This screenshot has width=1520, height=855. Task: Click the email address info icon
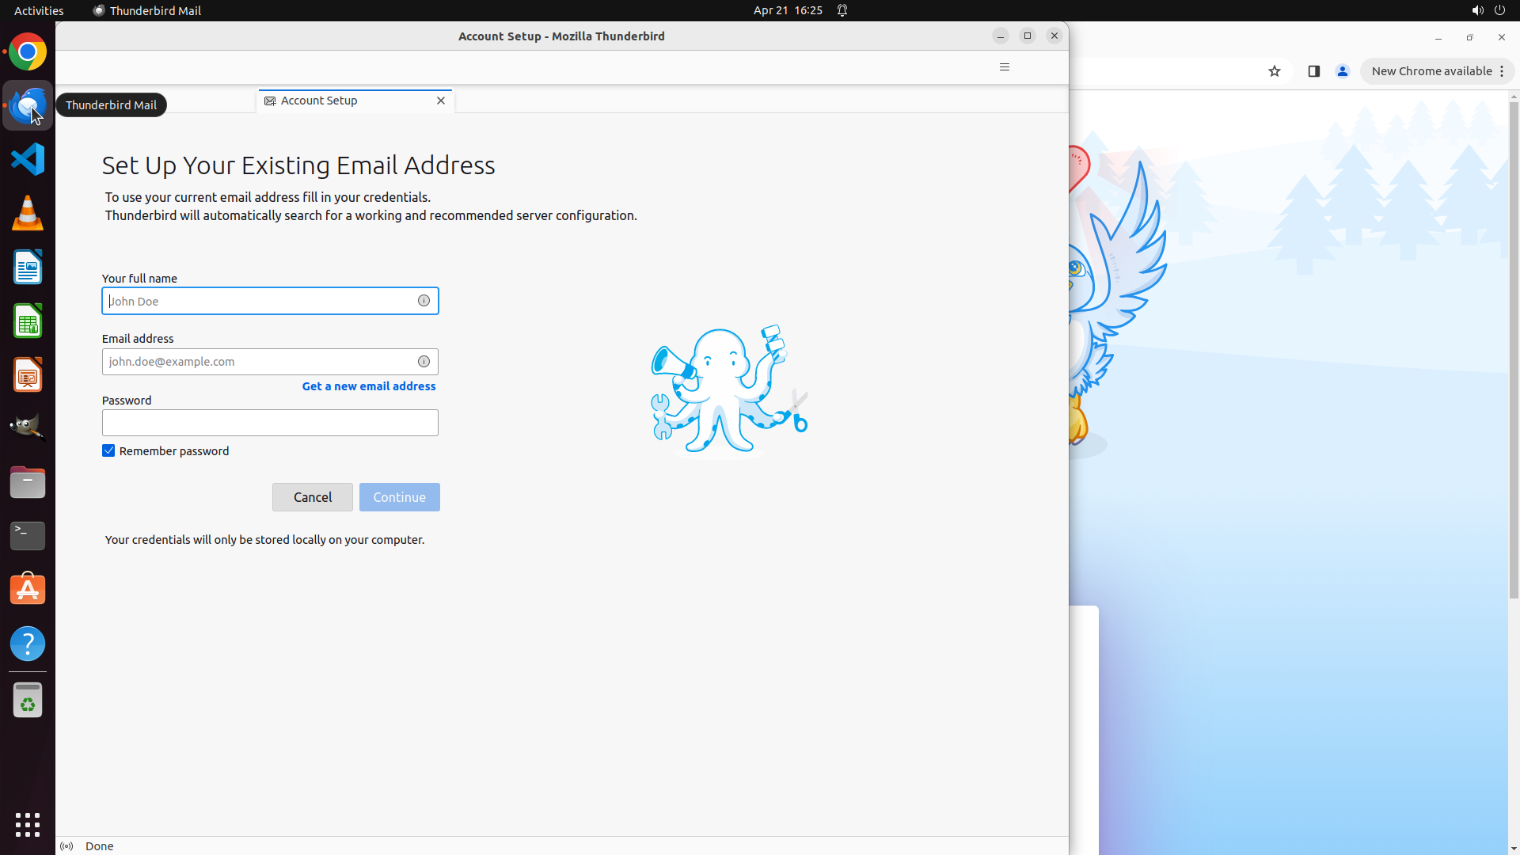424,362
